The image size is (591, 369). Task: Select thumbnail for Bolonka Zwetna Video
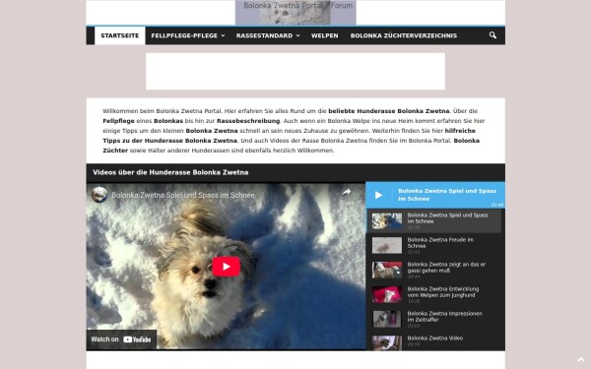pyautogui.click(x=387, y=342)
